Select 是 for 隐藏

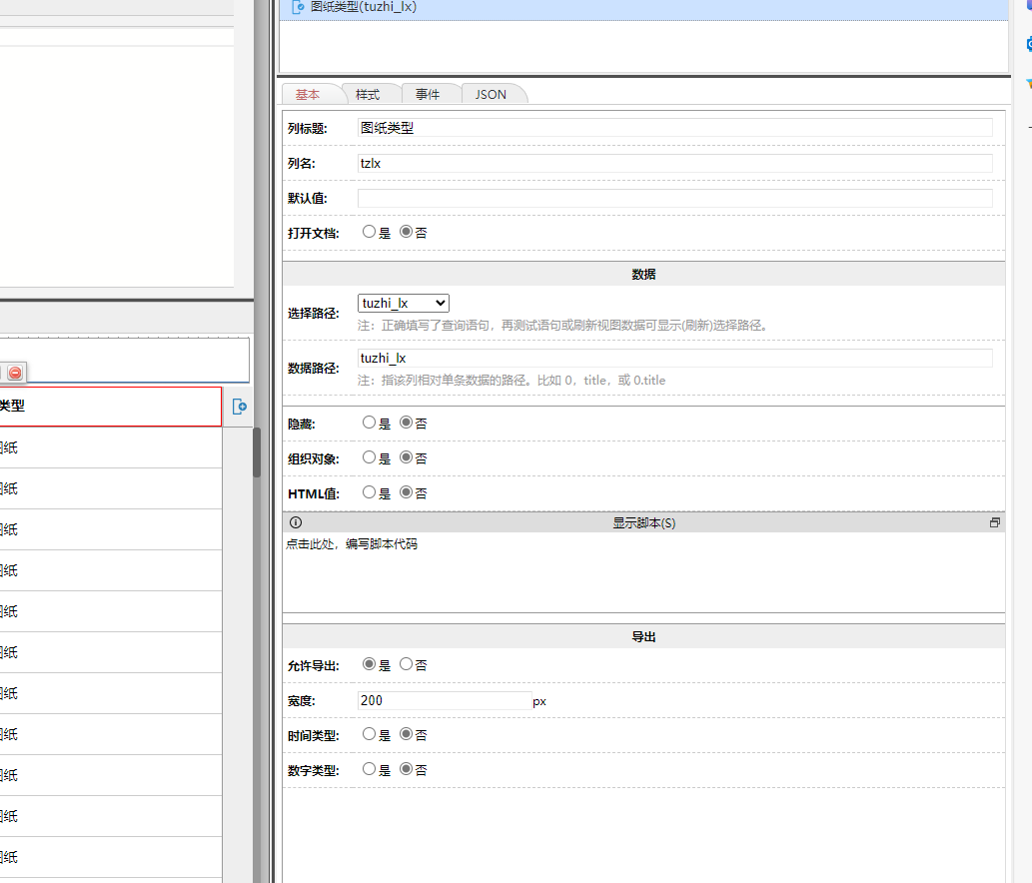click(369, 423)
